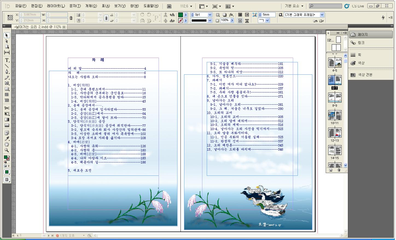Open the stroke weight 0pt dropdown
396x240 pixels.
210,15
